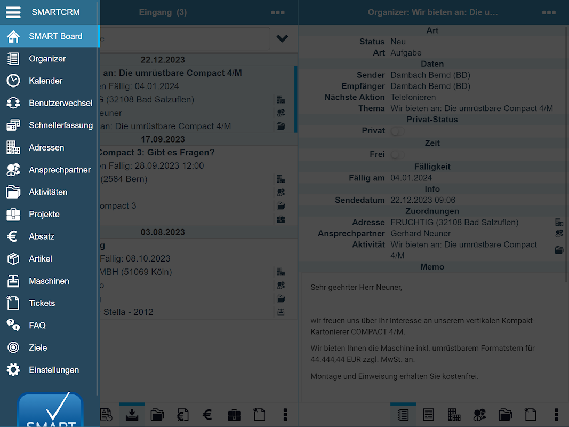This screenshot has width=569, height=427.
Task: Click the FAQ icon in sidebar
Action: pyautogui.click(x=13, y=326)
